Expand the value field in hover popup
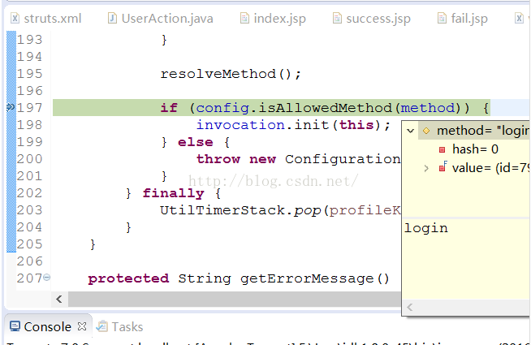 426,168
